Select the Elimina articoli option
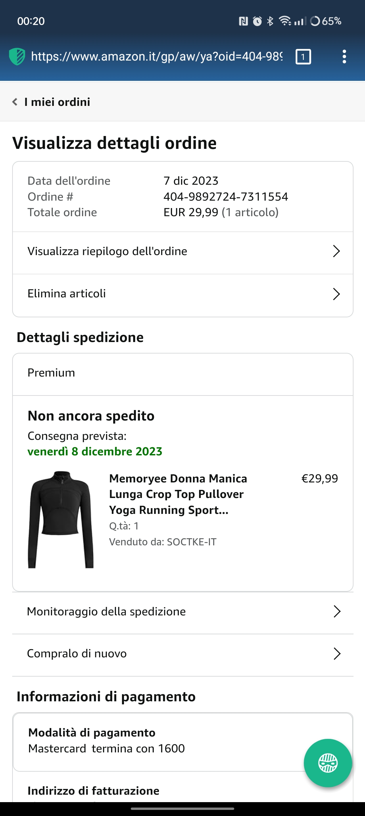The height and width of the screenshot is (816, 365). (67, 294)
